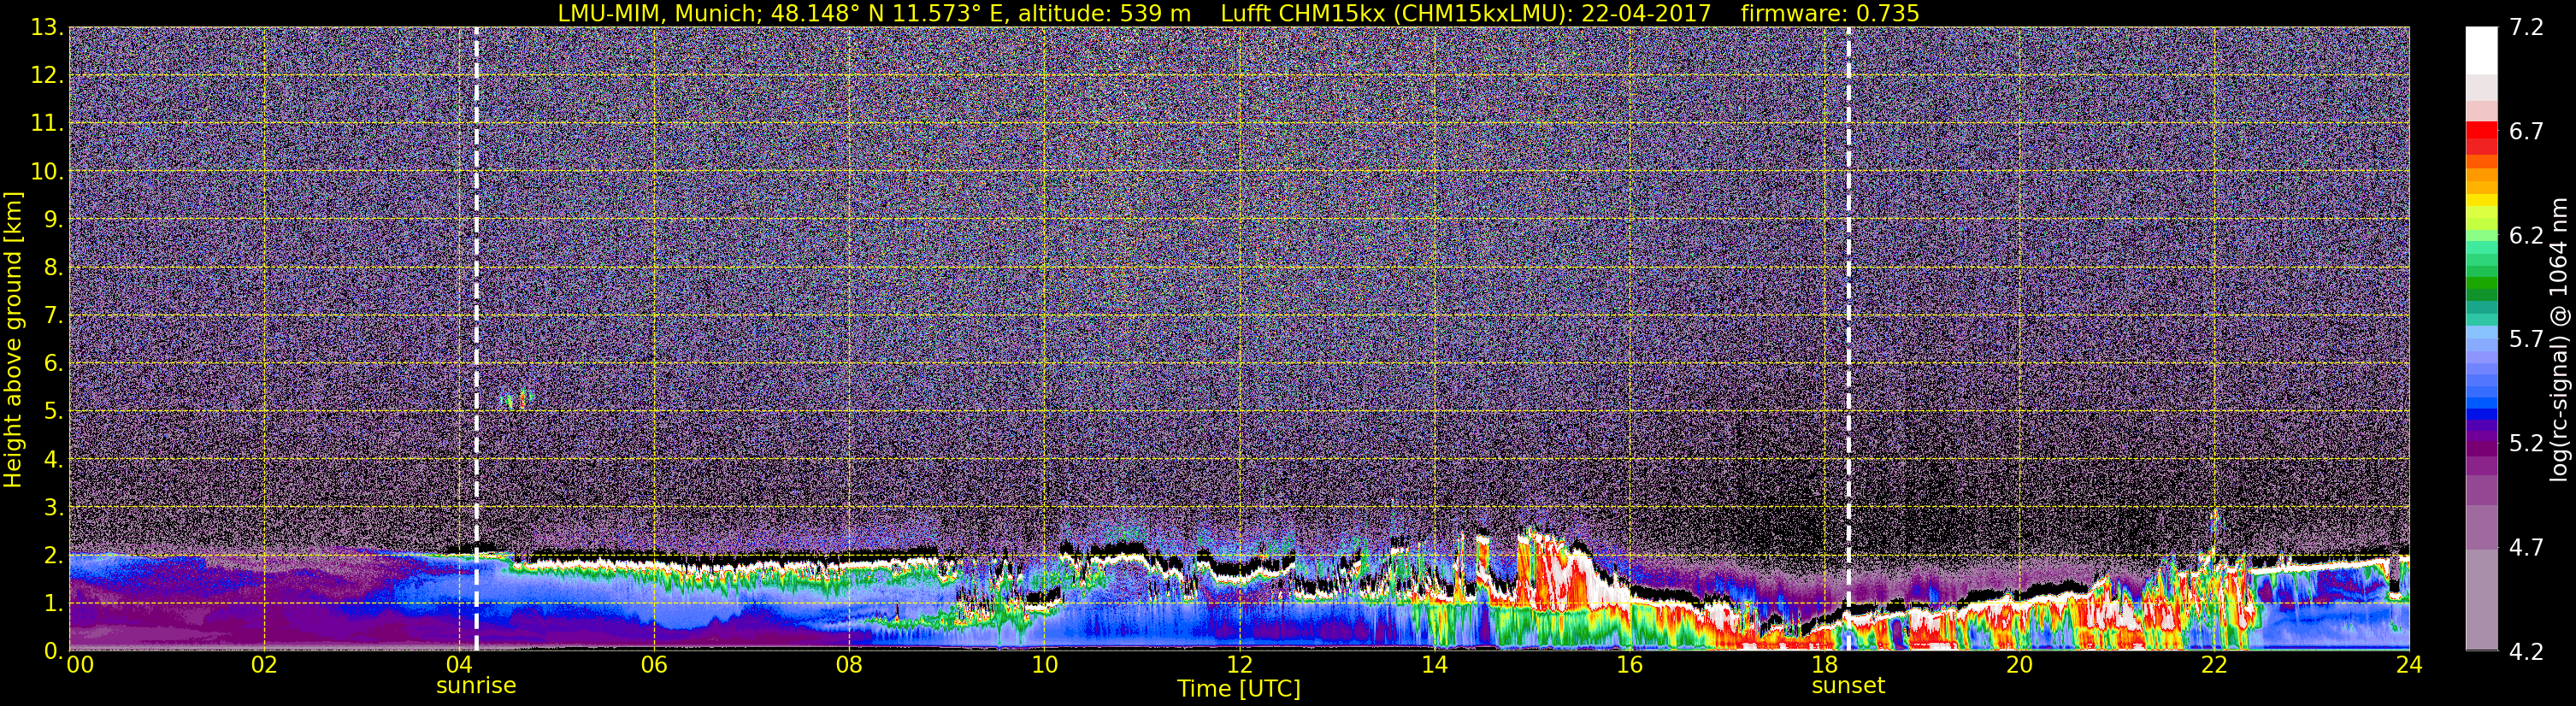Click the y-axis tick label '5.'
Viewport: 2576px width, 706px height.
[54, 412]
